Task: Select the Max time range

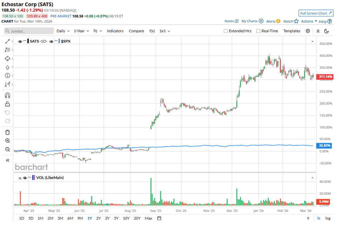Action: pos(148,218)
